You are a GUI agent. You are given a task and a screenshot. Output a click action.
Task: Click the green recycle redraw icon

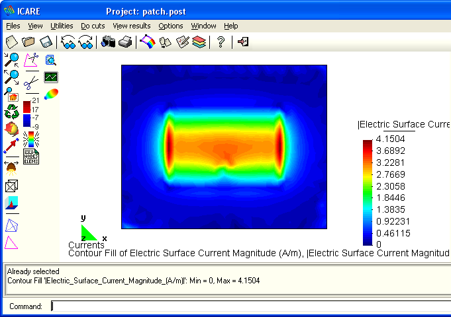11,112
